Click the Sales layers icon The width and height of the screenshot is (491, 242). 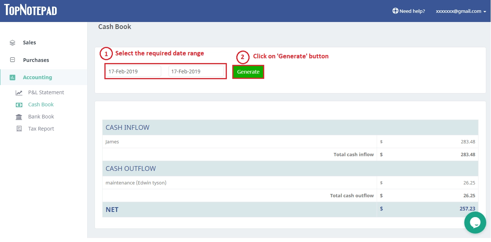[12, 43]
